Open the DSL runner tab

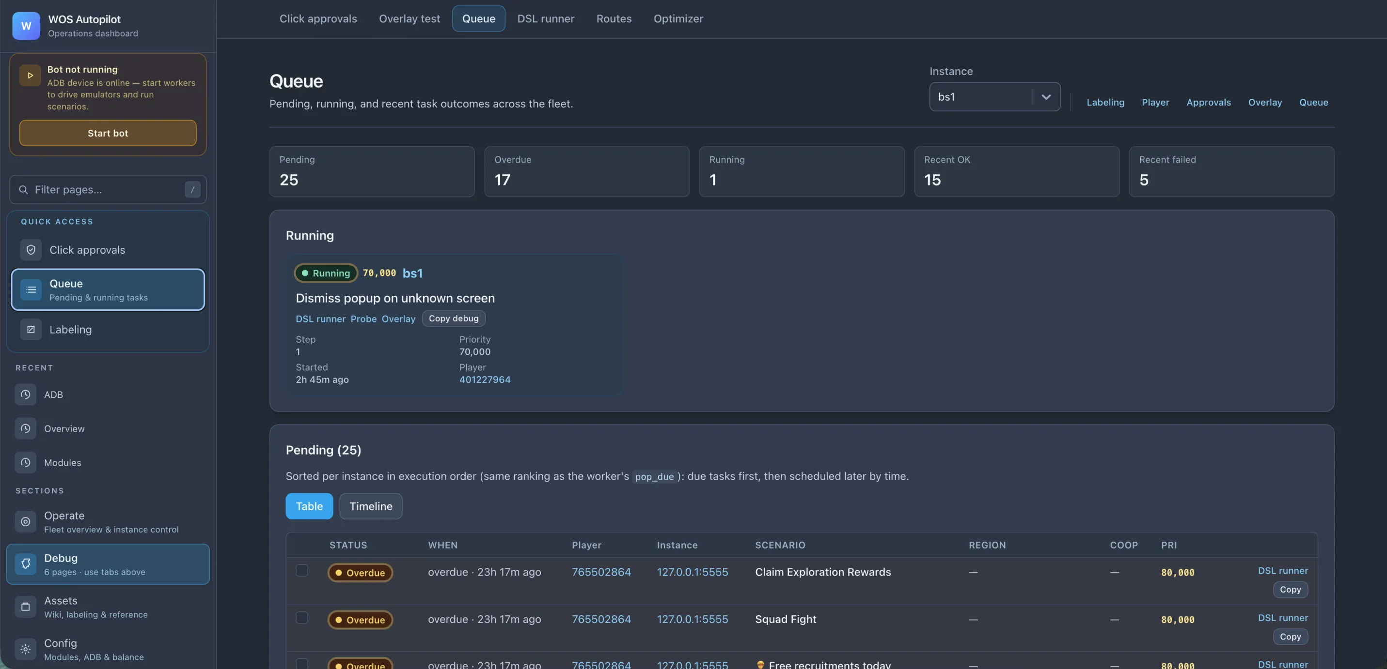[545, 19]
